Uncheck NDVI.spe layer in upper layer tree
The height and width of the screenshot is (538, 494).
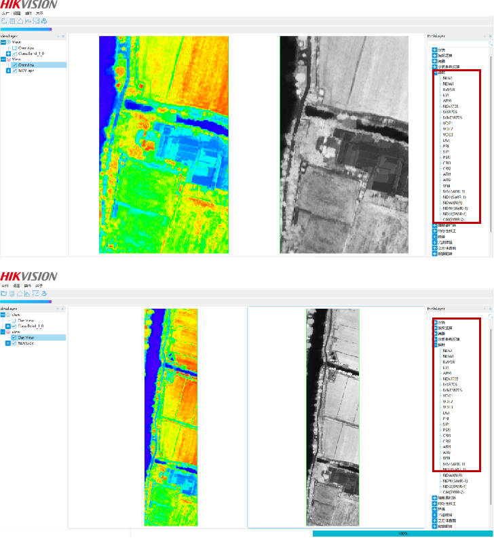pyautogui.click(x=15, y=71)
